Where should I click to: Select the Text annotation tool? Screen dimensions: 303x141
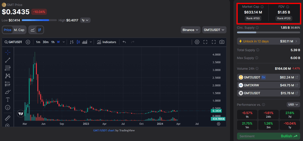8,99
